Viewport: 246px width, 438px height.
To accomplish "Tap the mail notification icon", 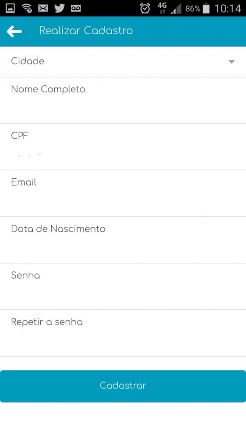I will point(43,8).
